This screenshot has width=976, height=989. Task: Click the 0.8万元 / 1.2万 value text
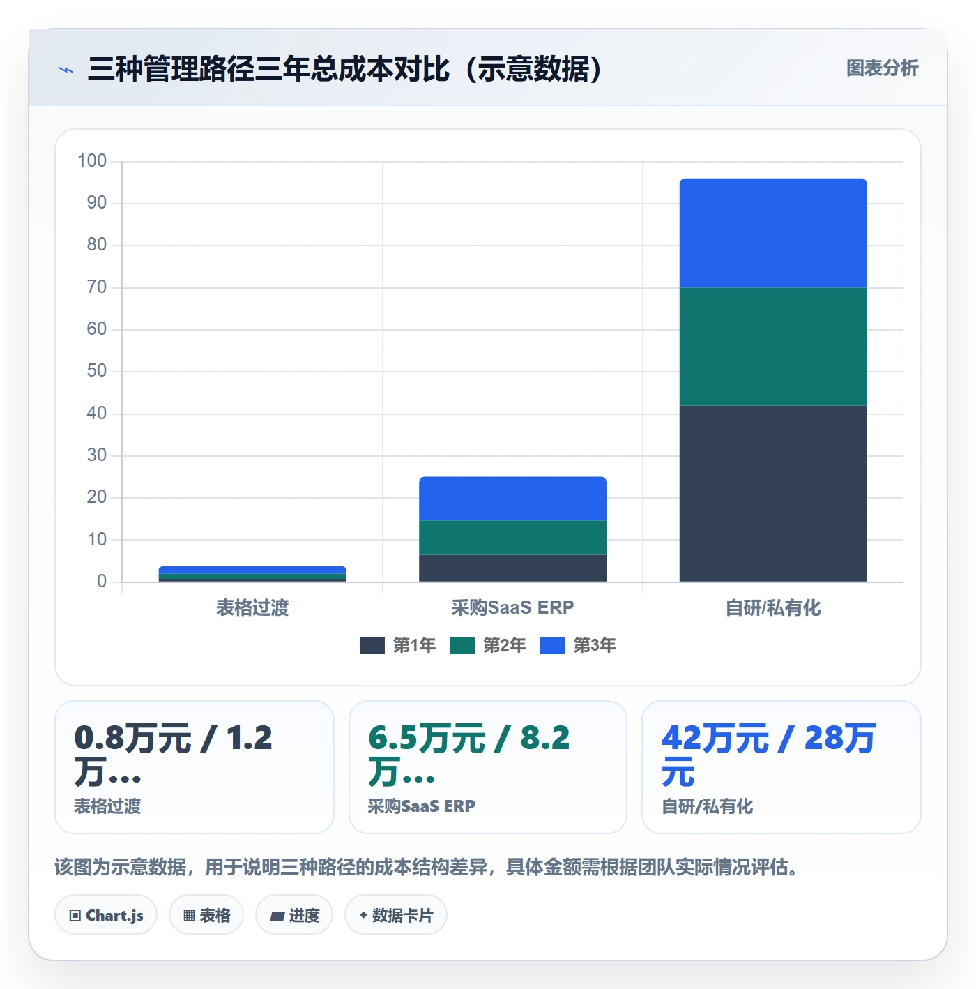coord(173,755)
